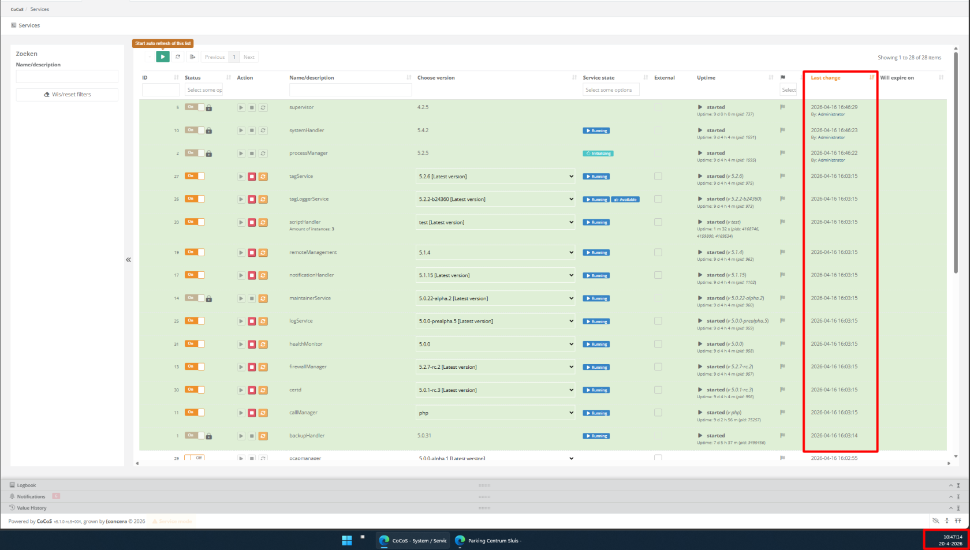Click the Wis/reset filters button
The height and width of the screenshot is (550, 970).
point(67,95)
